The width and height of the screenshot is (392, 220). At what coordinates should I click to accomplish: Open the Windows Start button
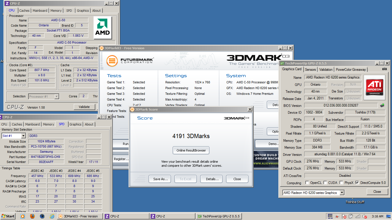(x=8, y=216)
